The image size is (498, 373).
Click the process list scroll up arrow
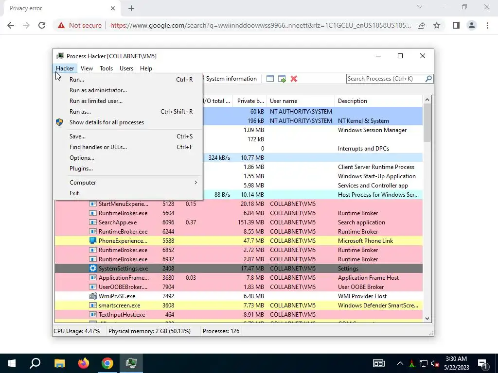427,100
